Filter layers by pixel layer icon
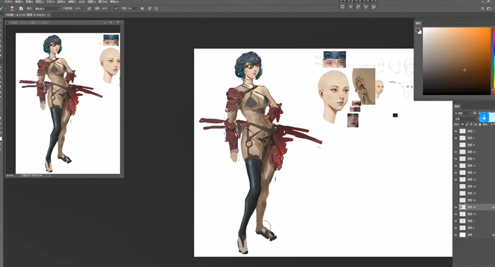Image resolution: width=495 pixels, height=267 pixels. point(475,113)
